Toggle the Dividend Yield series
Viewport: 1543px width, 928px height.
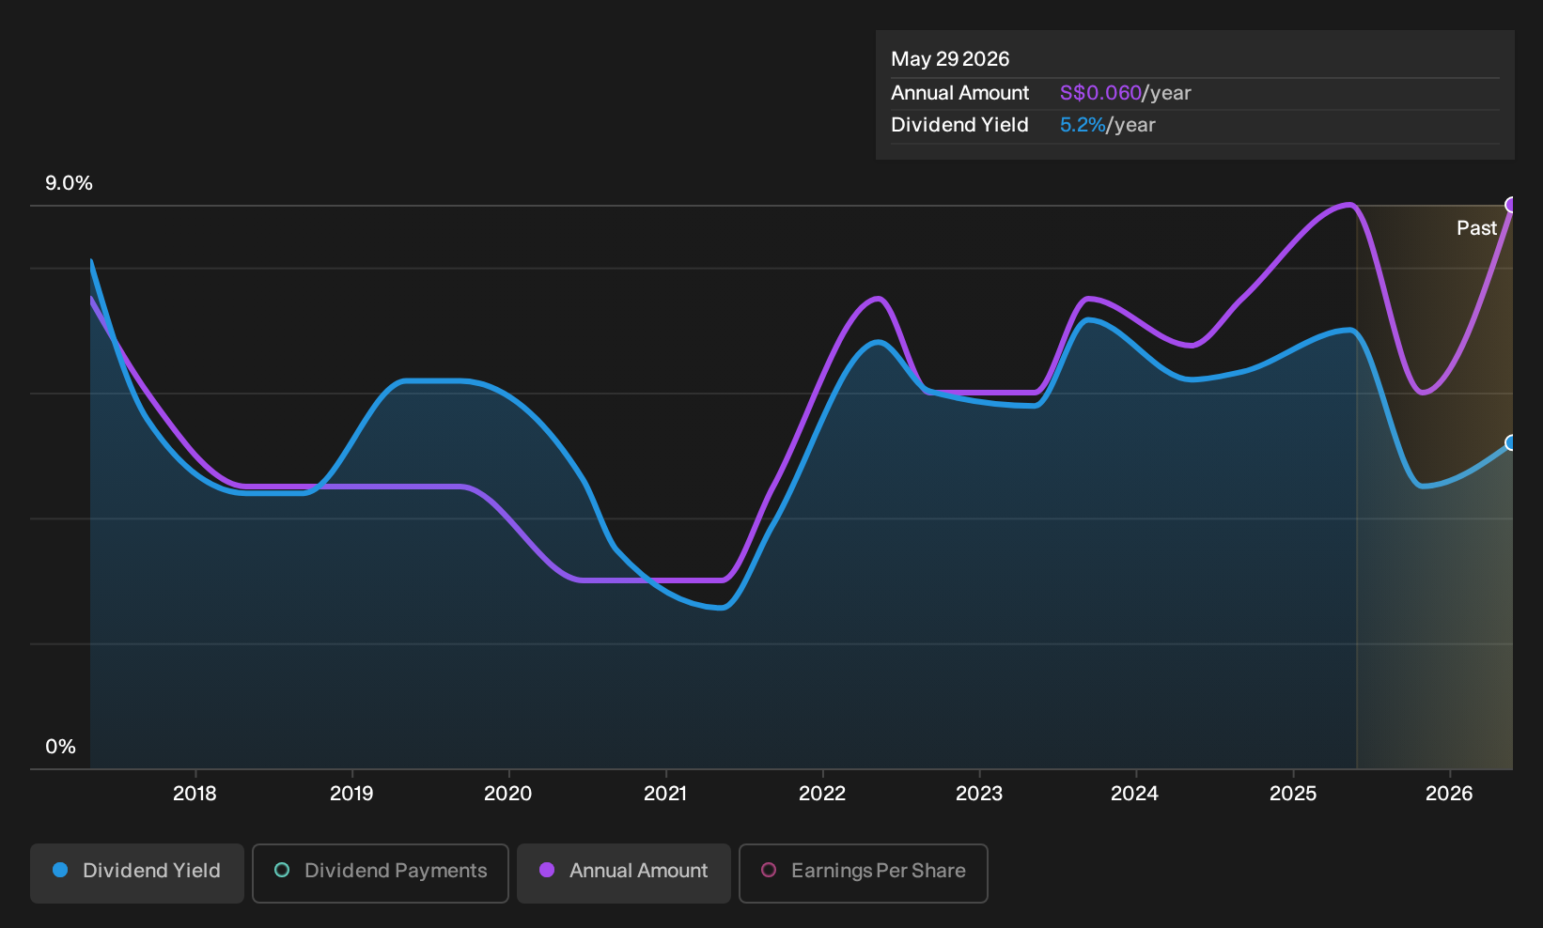point(137,873)
